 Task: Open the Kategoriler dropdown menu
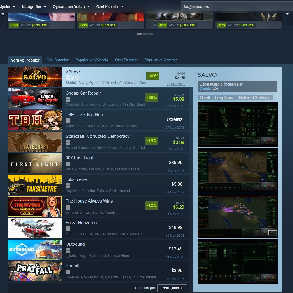(x=34, y=6)
